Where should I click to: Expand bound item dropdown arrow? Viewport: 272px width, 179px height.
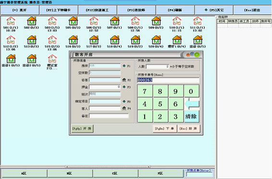[x=124, y=101]
